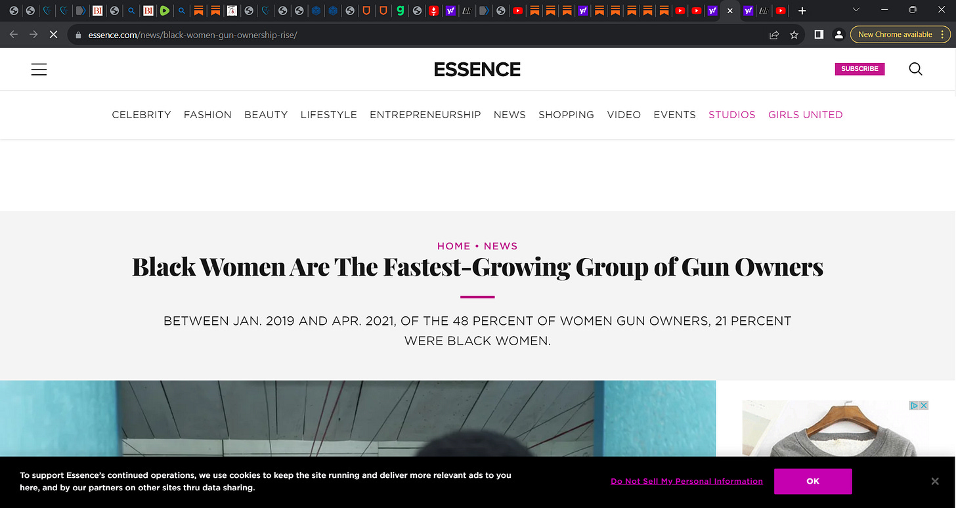Open the hamburger menu on Essence
Image resolution: width=956 pixels, height=508 pixels.
click(39, 69)
